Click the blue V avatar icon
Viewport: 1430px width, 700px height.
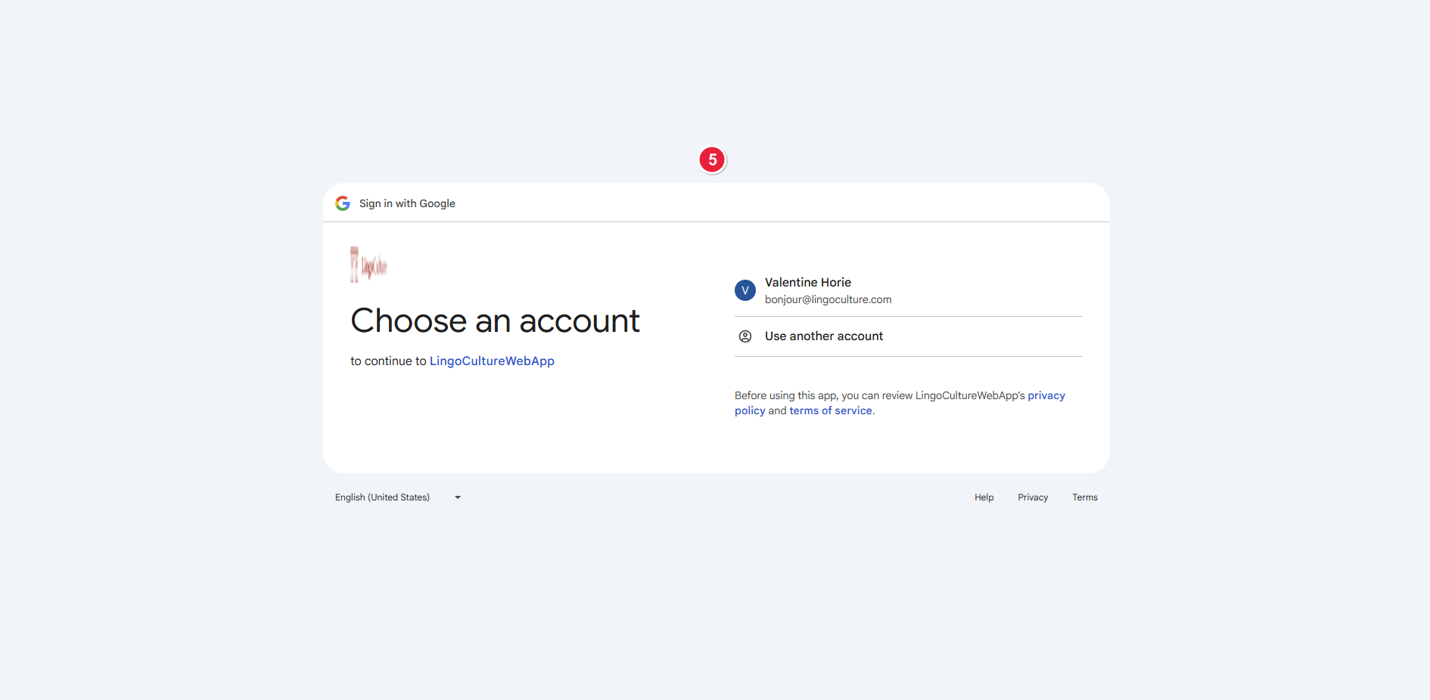point(745,290)
